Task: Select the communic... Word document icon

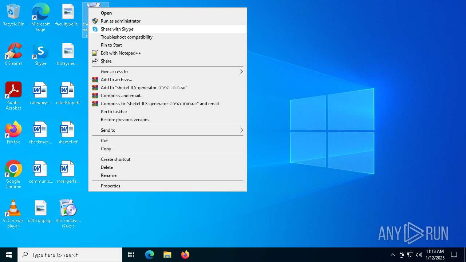Action: click(x=40, y=172)
